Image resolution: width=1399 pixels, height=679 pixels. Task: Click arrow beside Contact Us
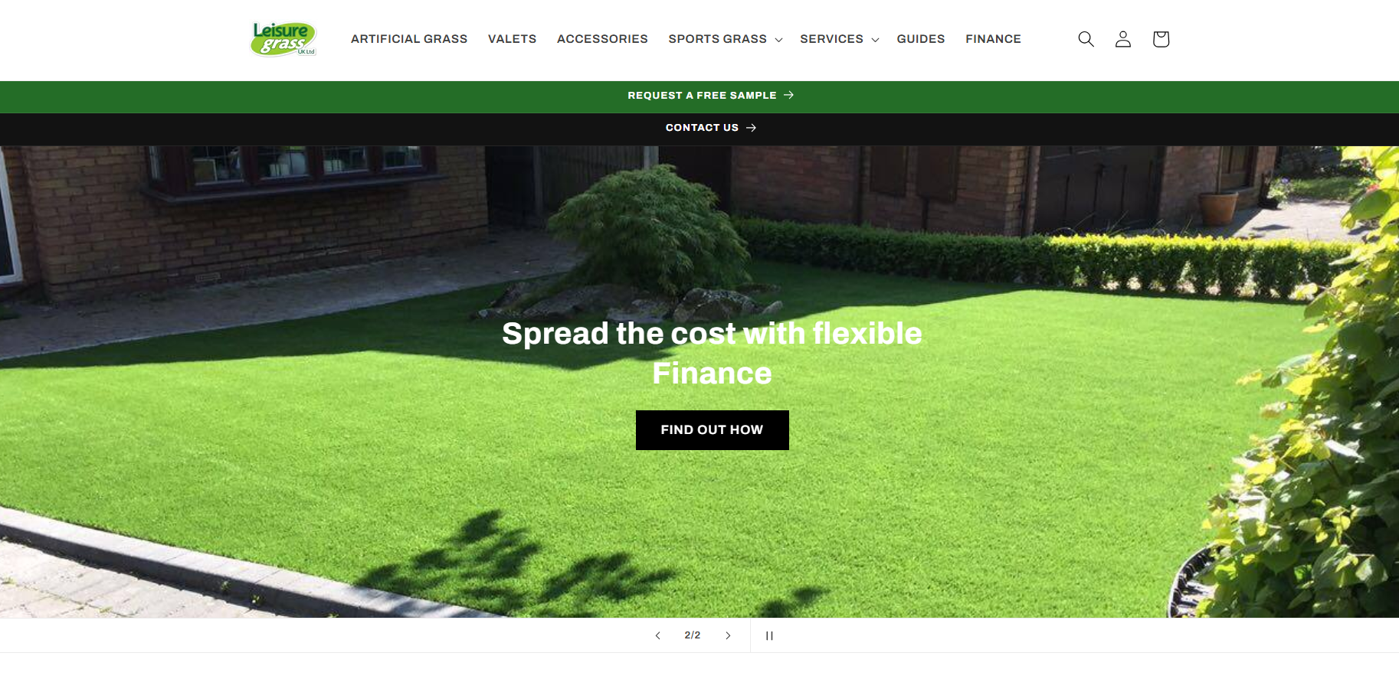point(751,128)
